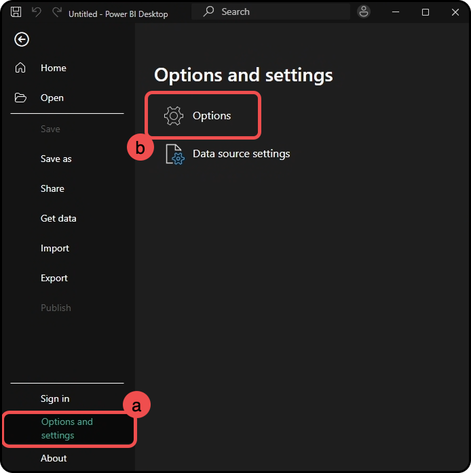Click the back arrow circle icon
This screenshot has width=471, height=473.
[x=22, y=39]
